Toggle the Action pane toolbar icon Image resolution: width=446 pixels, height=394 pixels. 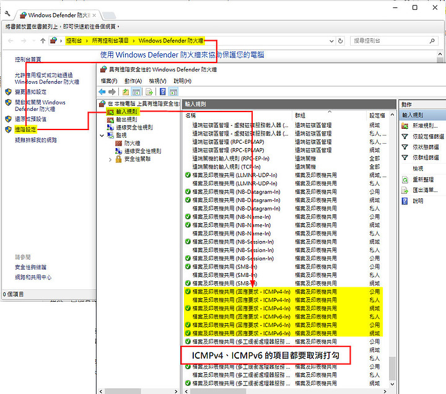[173, 92]
